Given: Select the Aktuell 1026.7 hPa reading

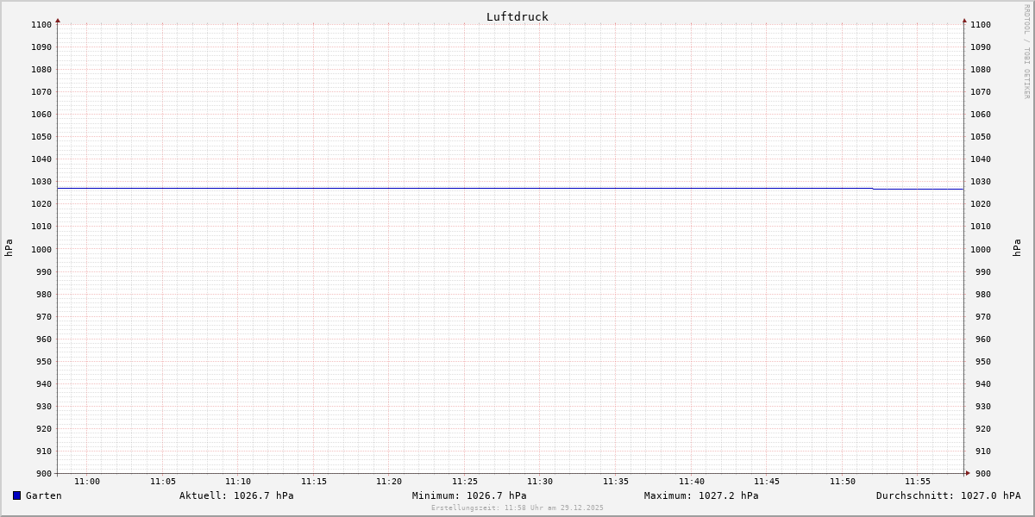Looking at the screenshot, I should pyautogui.click(x=236, y=495).
